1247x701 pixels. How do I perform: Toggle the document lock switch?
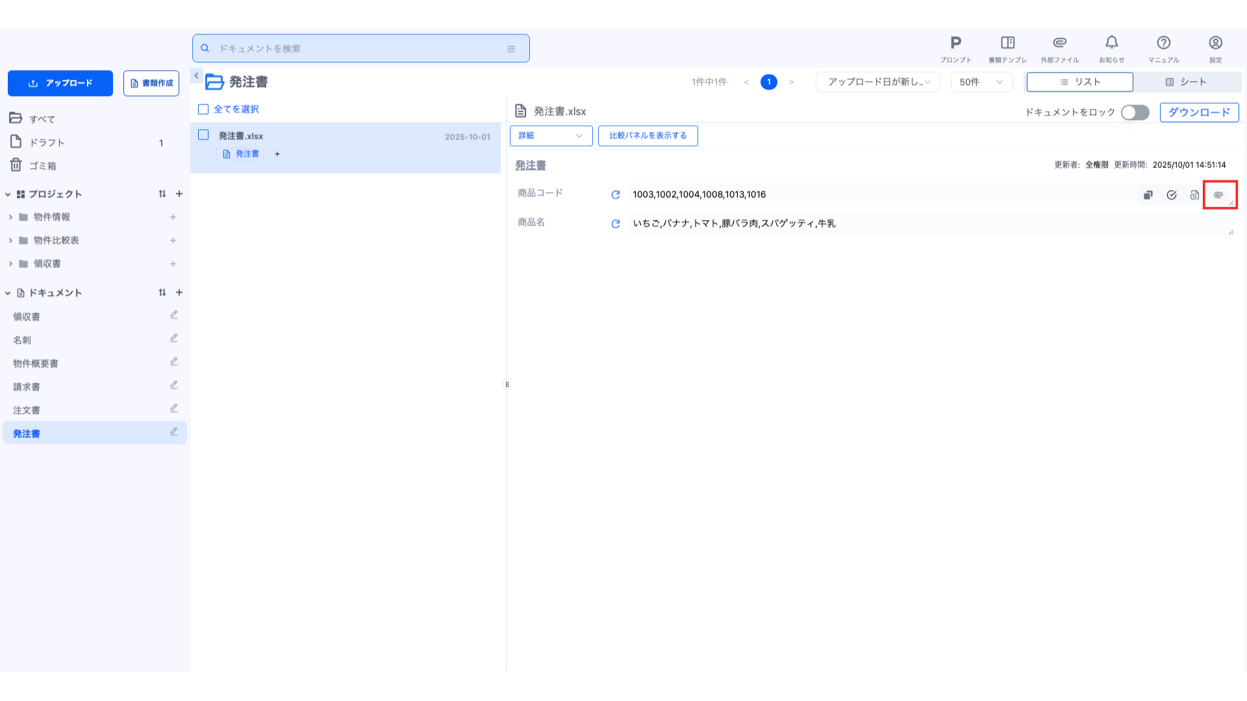pos(1135,112)
